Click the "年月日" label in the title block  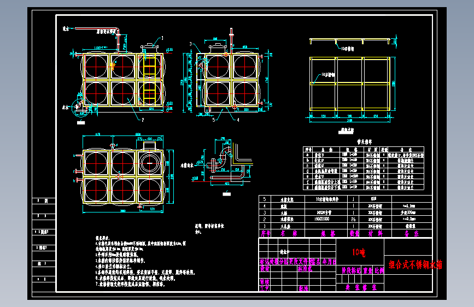point(329,261)
